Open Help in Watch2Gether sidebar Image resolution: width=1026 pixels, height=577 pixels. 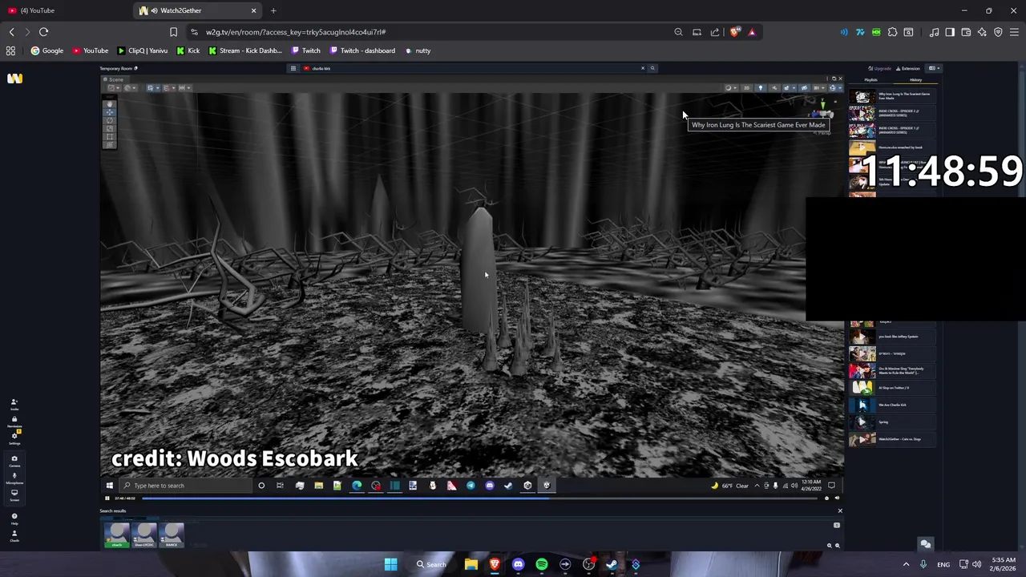(x=14, y=518)
